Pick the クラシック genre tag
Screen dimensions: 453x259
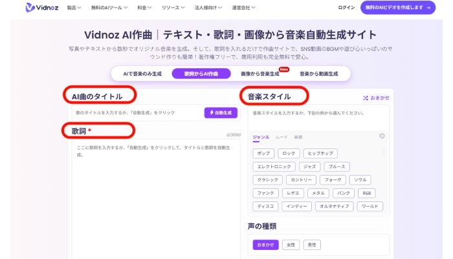click(267, 180)
